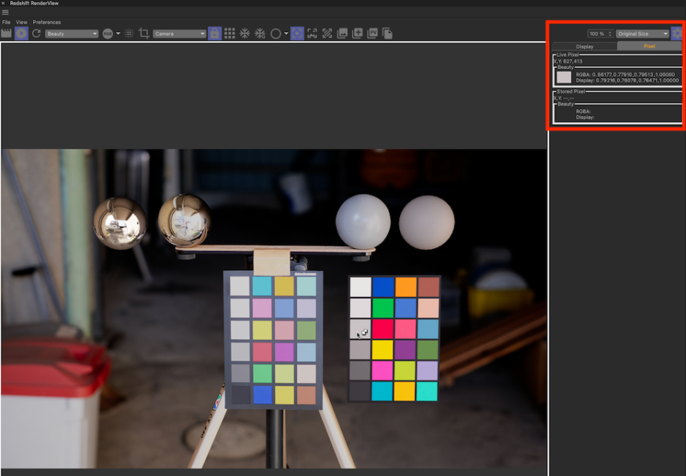Click the add snapshot plus icon
Viewport: 686px width, 476px height.
pyautogui.click(x=358, y=34)
